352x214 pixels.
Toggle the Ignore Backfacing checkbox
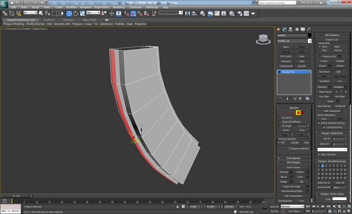[x=280, y=122]
